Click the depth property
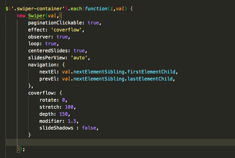The height and width of the screenshot is (158, 235). pyautogui.click(x=47, y=114)
